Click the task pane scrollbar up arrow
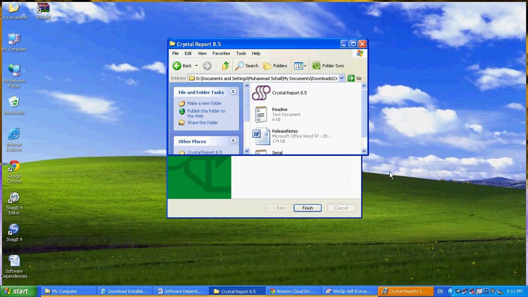 [x=247, y=86]
